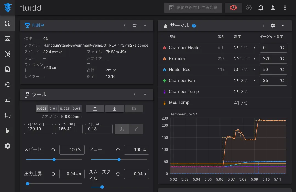Collapse the サーマル thermal panel
The width and height of the screenshot is (296, 192).
283,26
